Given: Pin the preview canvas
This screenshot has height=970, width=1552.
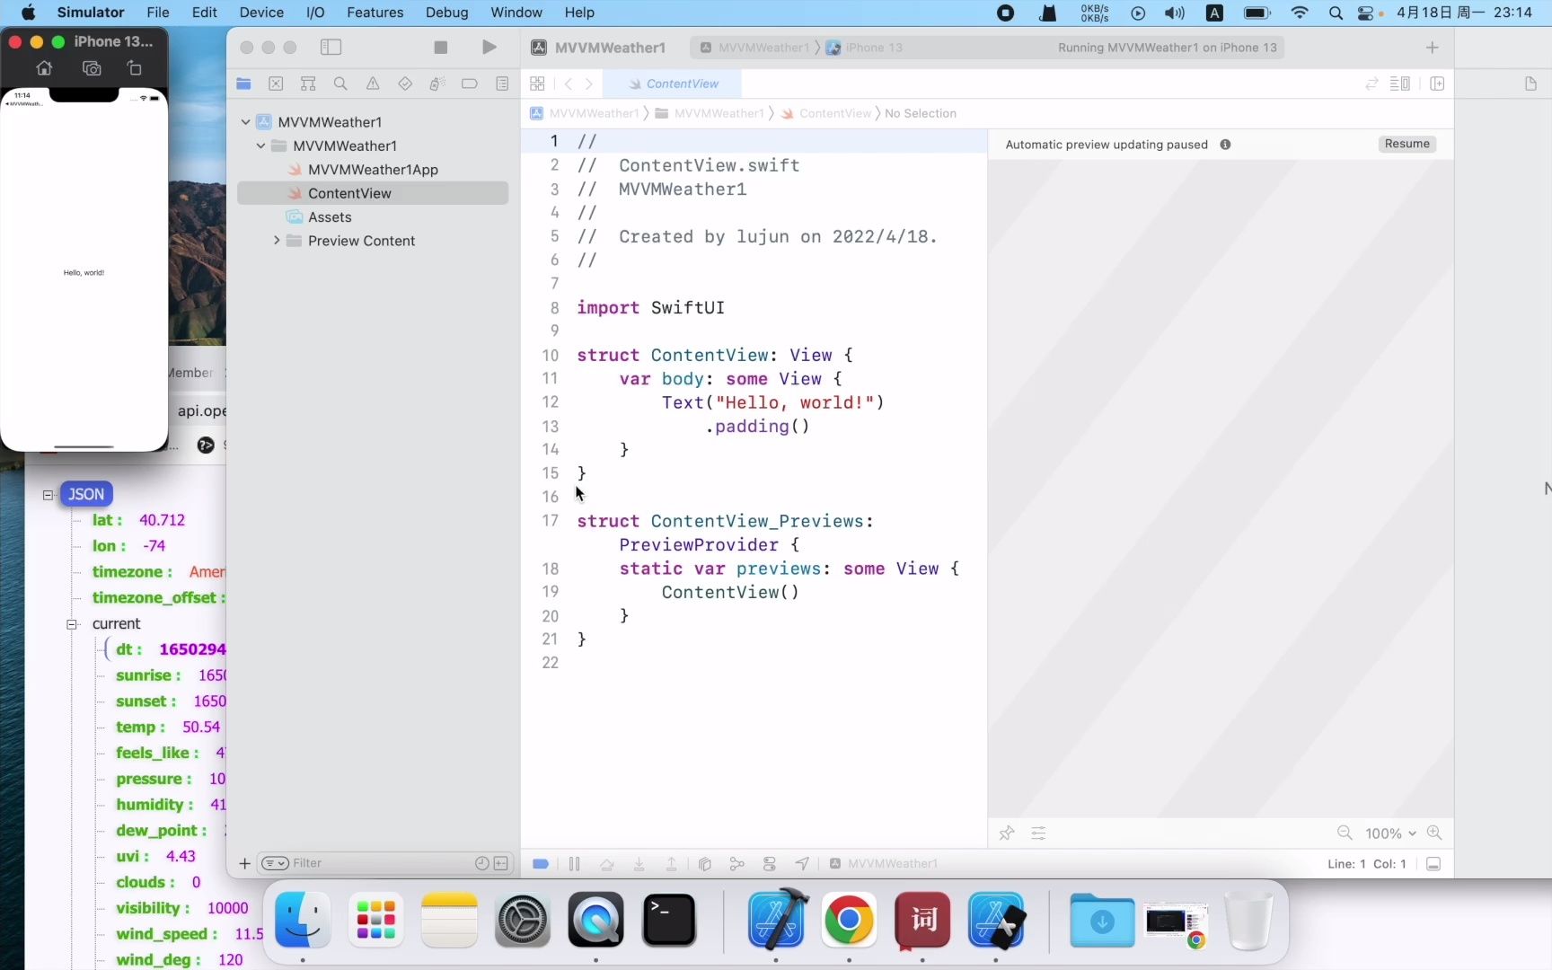Looking at the screenshot, I should pyautogui.click(x=1007, y=833).
